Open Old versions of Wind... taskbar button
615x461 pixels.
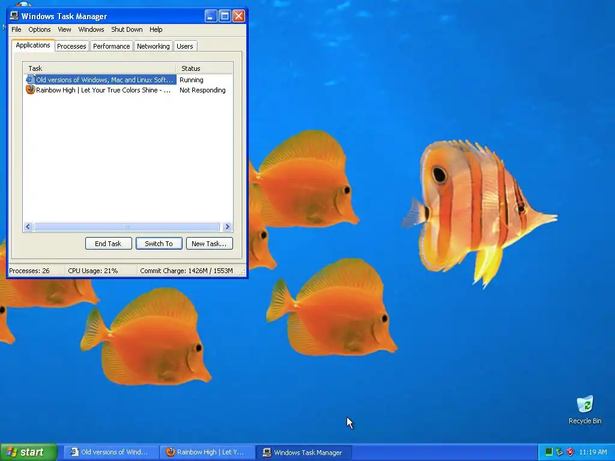(x=111, y=452)
